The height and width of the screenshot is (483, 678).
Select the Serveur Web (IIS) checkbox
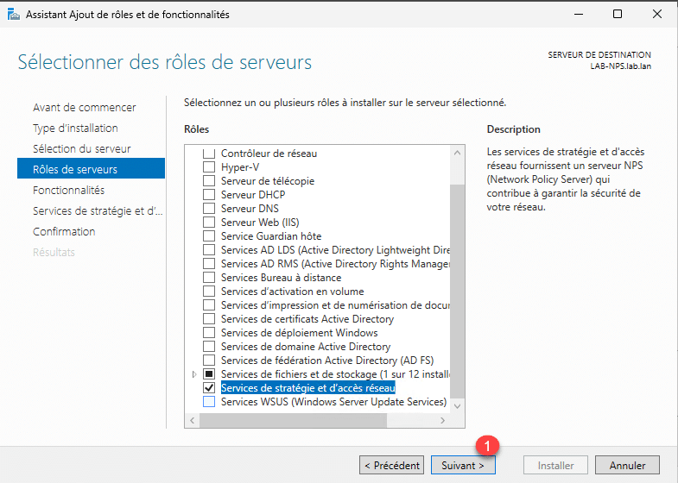coord(208,223)
